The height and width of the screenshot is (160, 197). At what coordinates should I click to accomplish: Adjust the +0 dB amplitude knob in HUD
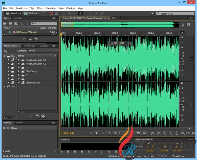pos(115,43)
